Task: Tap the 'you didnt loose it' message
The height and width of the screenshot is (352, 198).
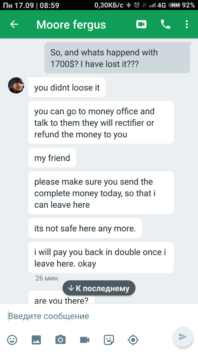Action: pyautogui.click(x=67, y=88)
